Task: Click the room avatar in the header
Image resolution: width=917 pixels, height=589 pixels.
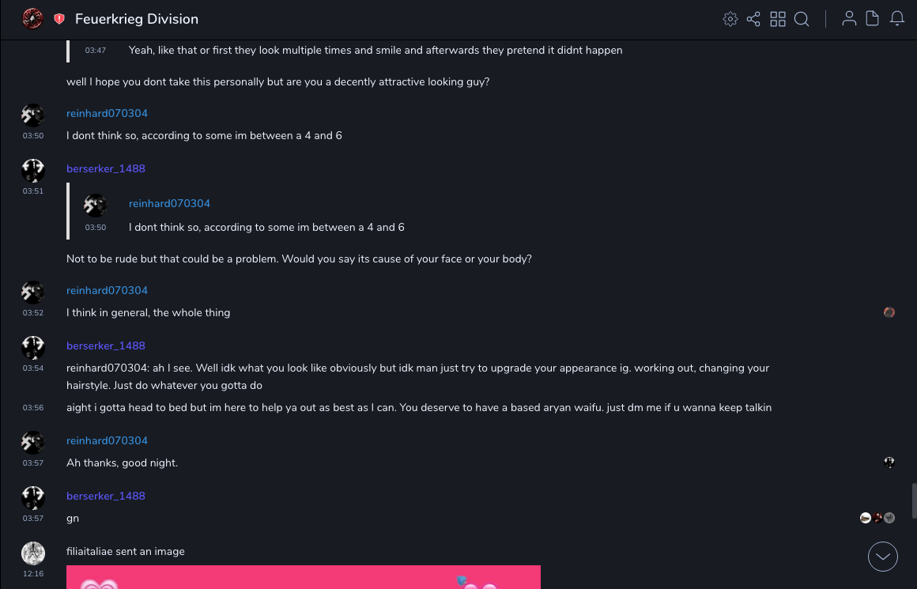Action: tap(32, 19)
